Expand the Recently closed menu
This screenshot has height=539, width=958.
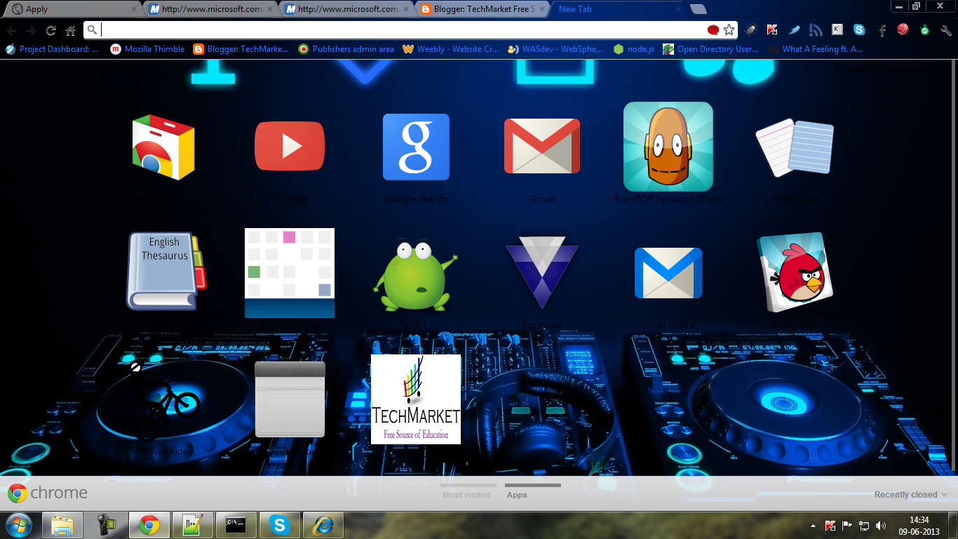pos(911,495)
